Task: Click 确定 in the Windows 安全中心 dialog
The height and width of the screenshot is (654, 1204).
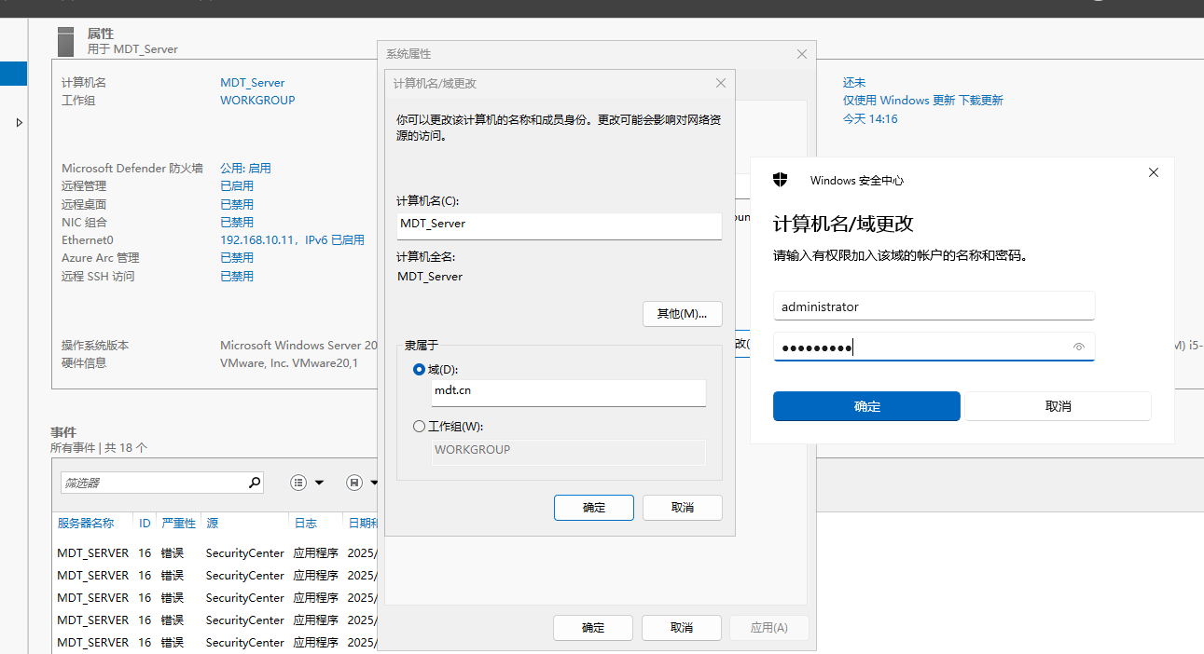Action: pyautogui.click(x=865, y=406)
